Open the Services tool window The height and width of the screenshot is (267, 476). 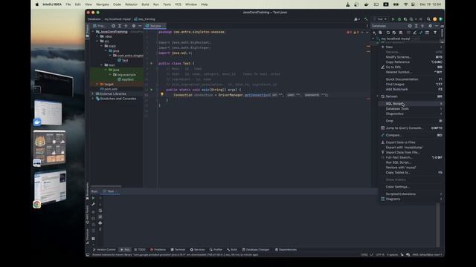coord(197,250)
